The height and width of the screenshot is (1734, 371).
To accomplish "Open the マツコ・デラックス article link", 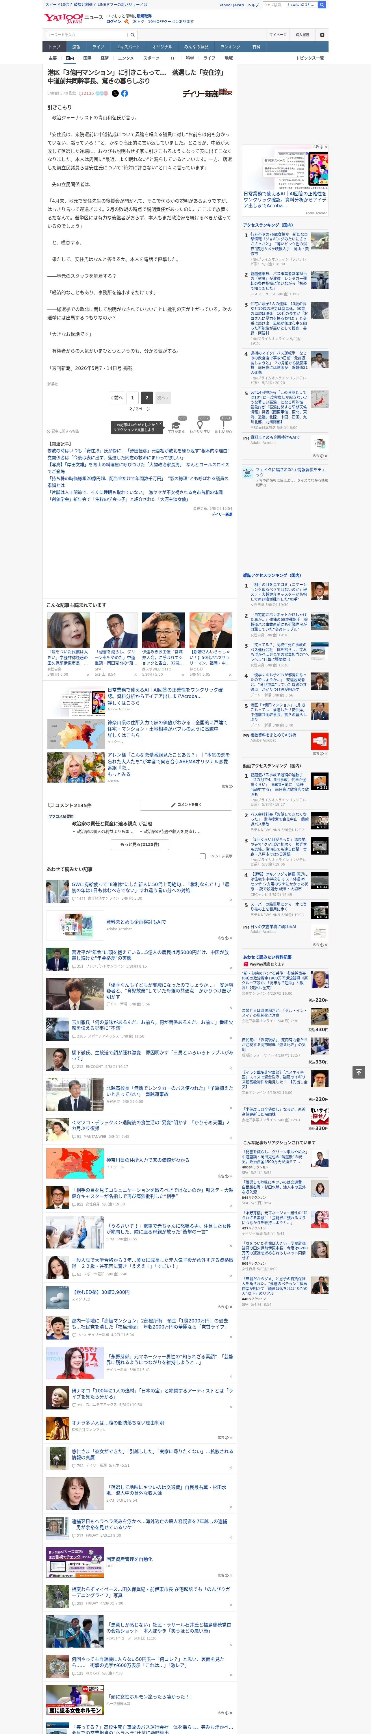I will (x=150, y=1125).
